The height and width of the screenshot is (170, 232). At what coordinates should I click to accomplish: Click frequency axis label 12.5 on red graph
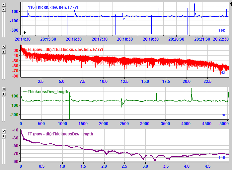(124, 82)
